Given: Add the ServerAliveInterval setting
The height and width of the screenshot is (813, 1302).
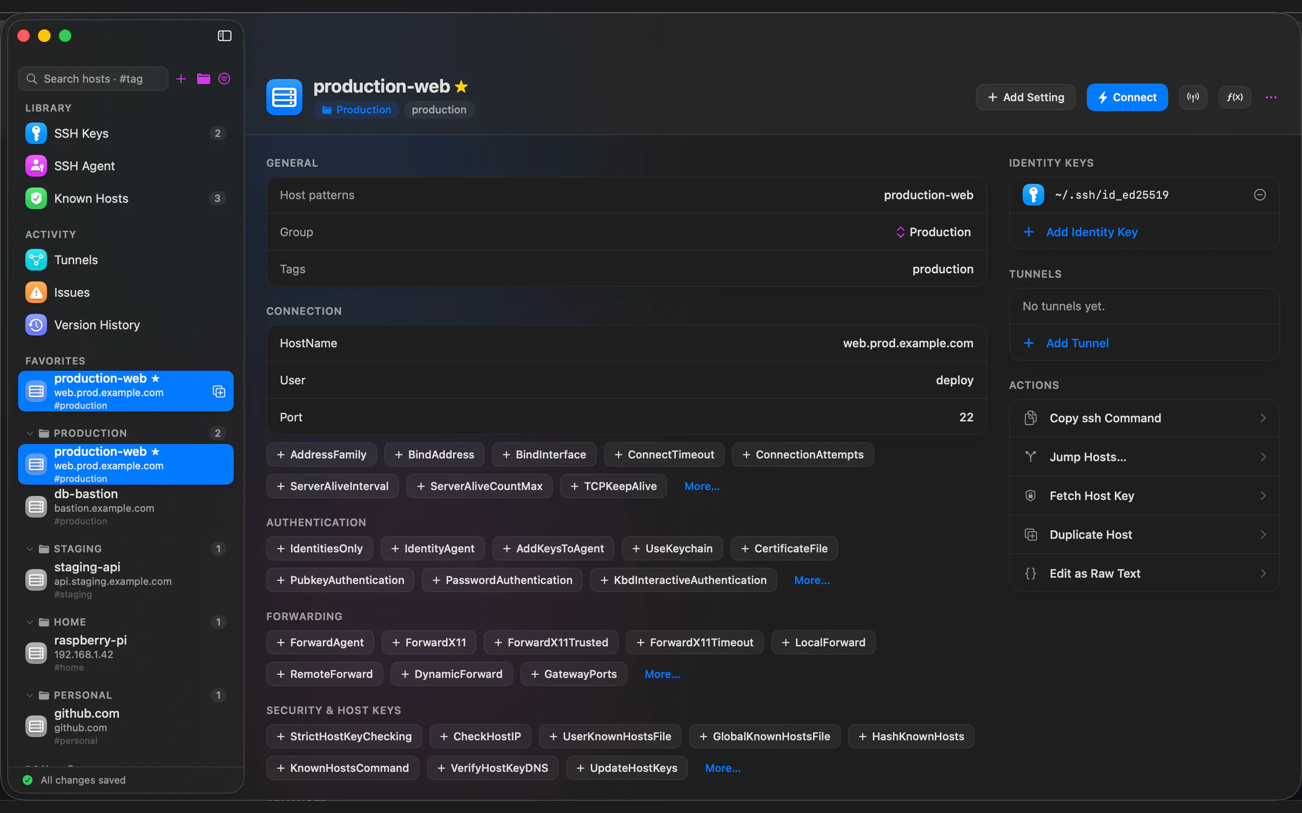Looking at the screenshot, I should [x=332, y=486].
